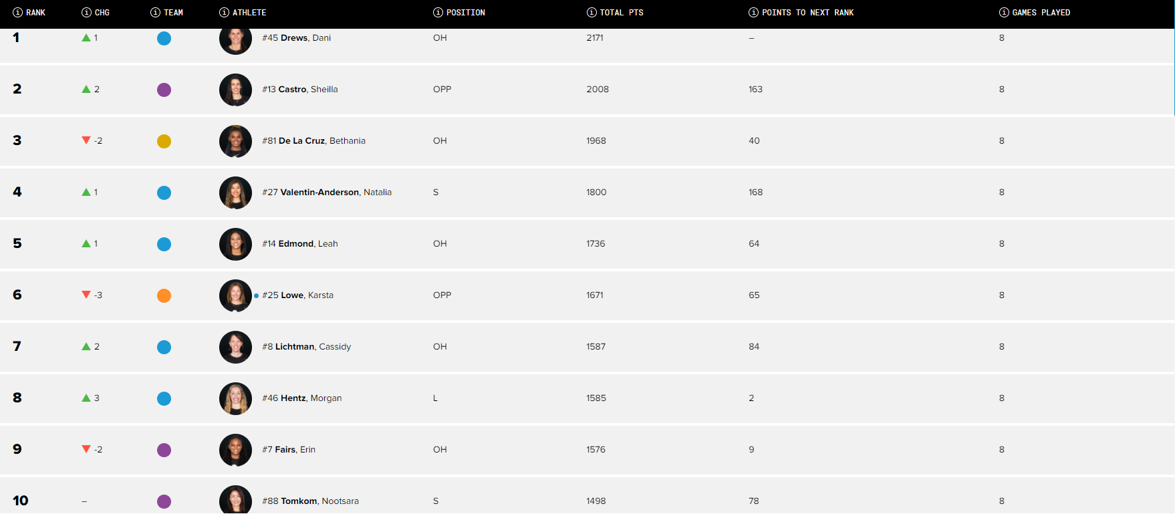Image resolution: width=1175 pixels, height=514 pixels.
Task: Click the info icon beside ATHLETE header
Action: coord(224,13)
